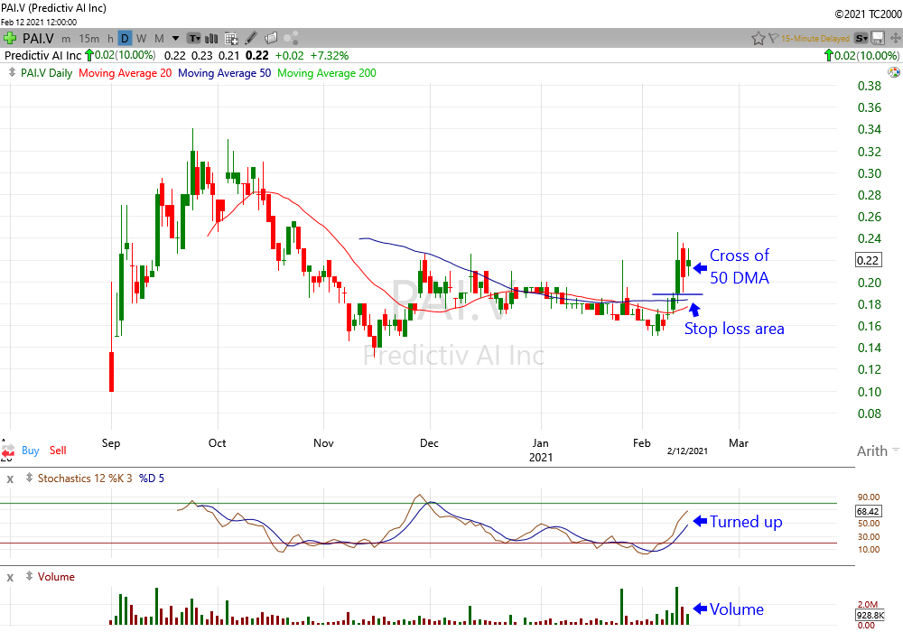Click the Volume indicator label
The width and height of the screenshot is (903, 632).
56,577
